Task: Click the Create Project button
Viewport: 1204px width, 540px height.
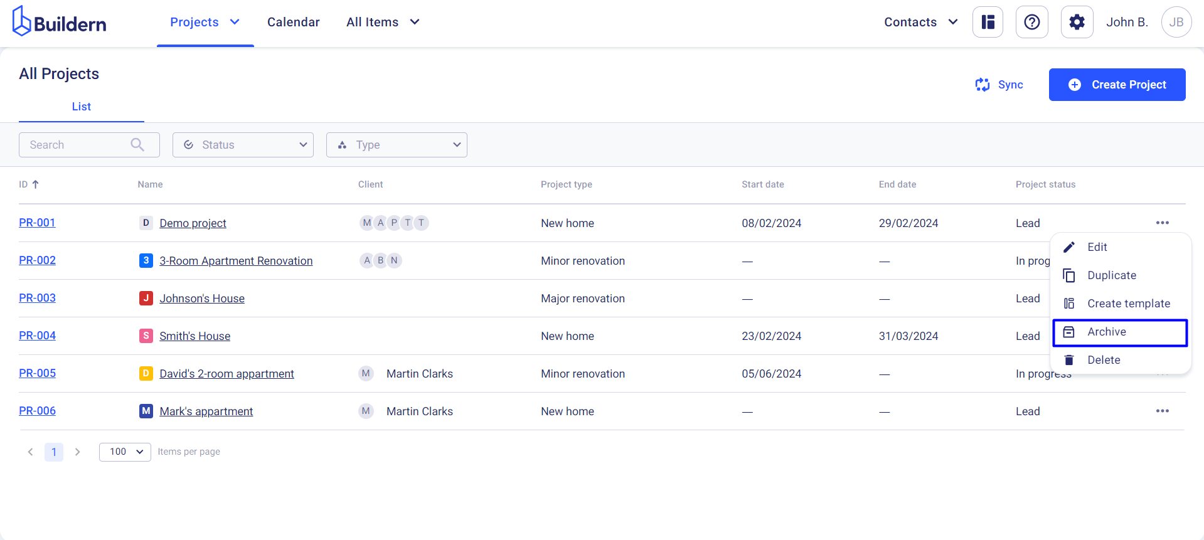Action: [1117, 85]
